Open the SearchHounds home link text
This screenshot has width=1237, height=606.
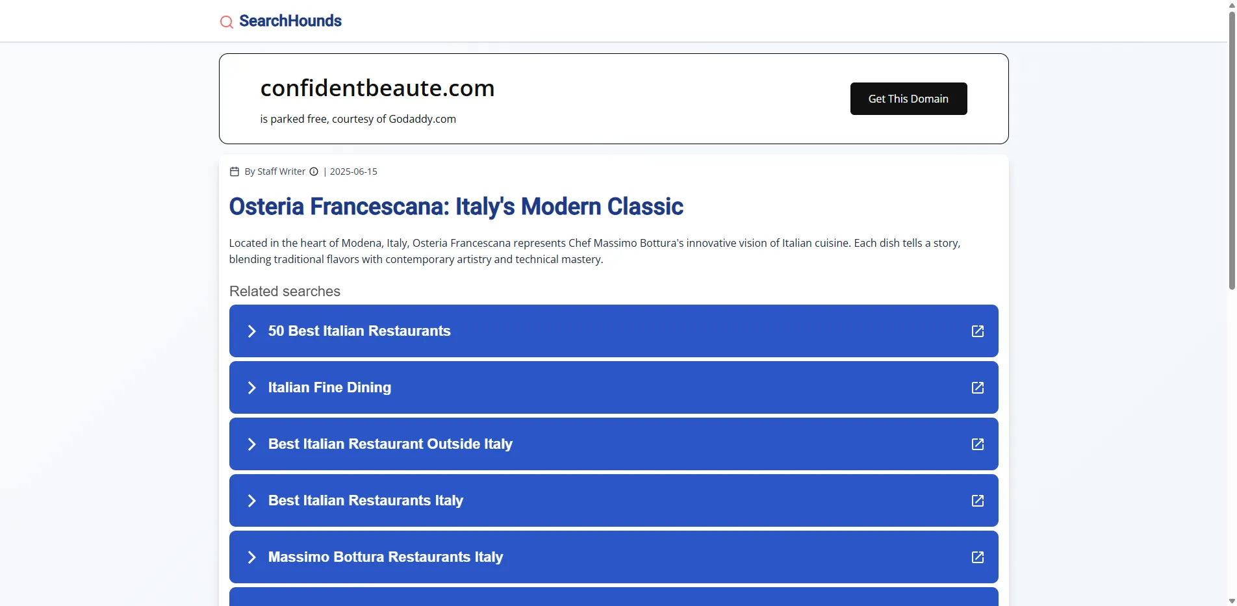(290, 21)
